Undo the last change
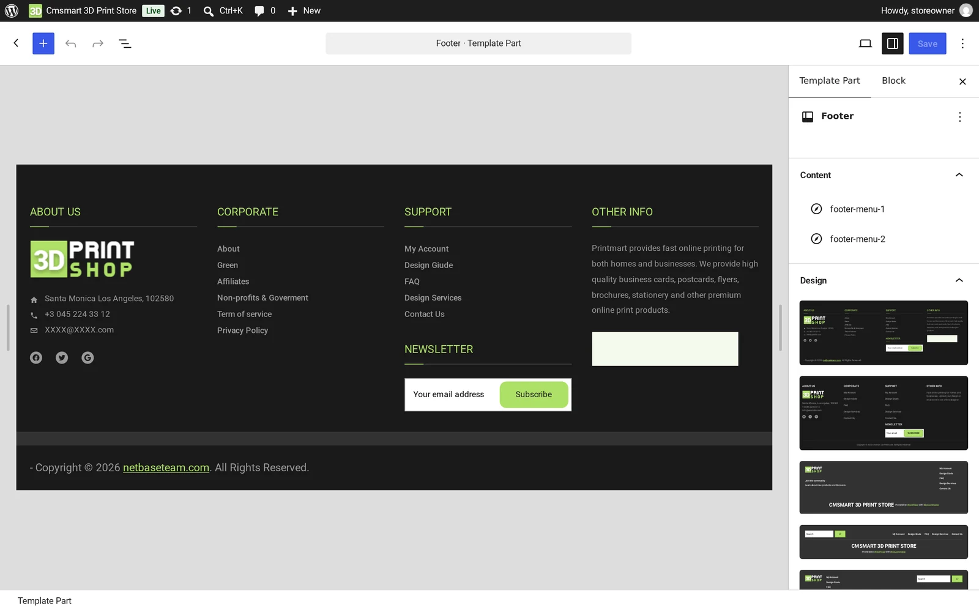The height and width of the screenshot is (612, 979). pyautogui.click(x=71, y=43)
